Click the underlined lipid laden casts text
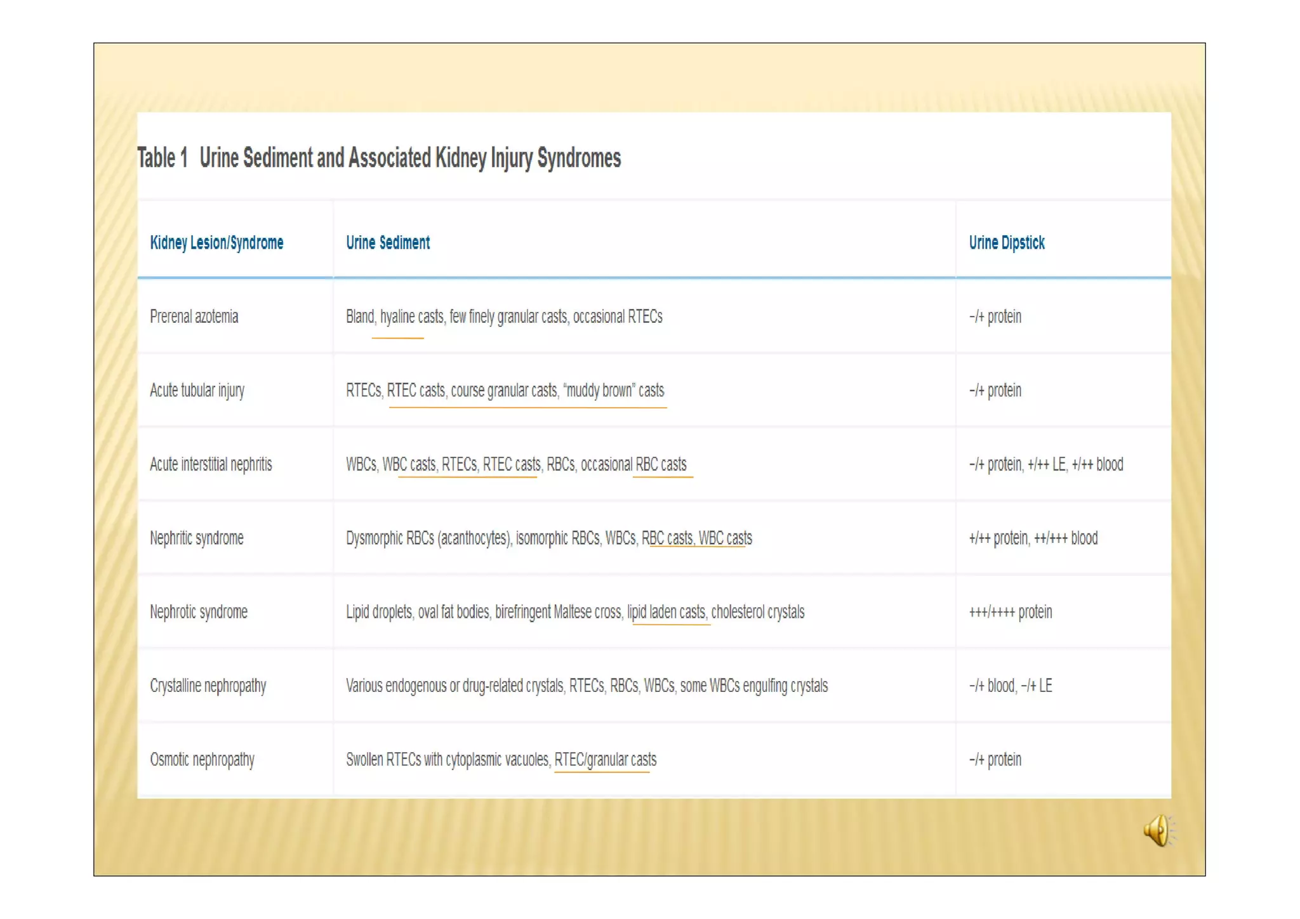This screenshot has width=1300, height=919. (x=667, y=612)
